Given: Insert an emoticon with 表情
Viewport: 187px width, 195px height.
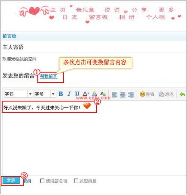Looking at the screenshot, I should point(147,94).
